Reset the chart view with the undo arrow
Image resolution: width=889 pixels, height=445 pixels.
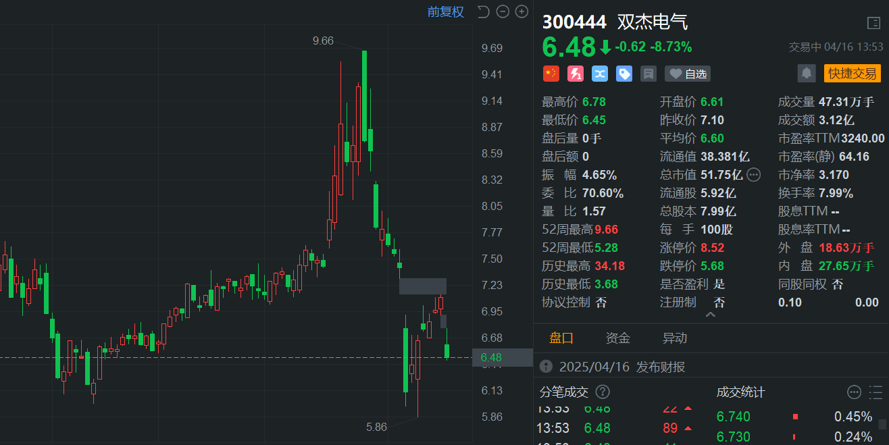pyautogui.click(x=482, y=11)
